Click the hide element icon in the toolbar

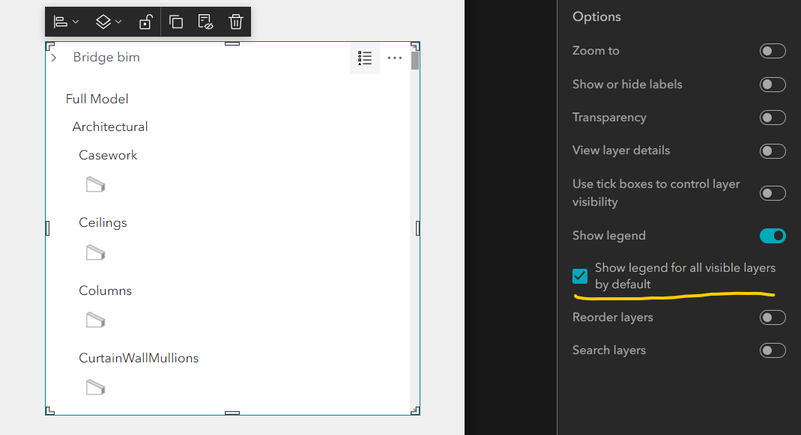[205, 22]
